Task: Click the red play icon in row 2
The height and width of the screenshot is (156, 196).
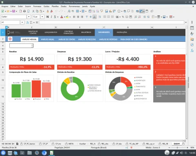Action: click(10, 39)
